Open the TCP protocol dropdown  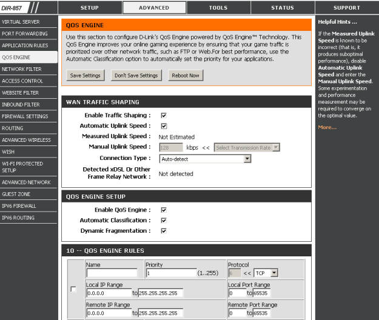pyautogui.click(x=266, y=273)
